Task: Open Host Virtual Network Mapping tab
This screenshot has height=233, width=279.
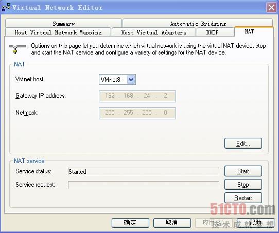Action: [x=58, y=32]
